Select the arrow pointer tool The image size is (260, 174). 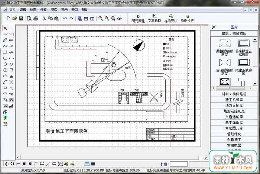[5, 28]
